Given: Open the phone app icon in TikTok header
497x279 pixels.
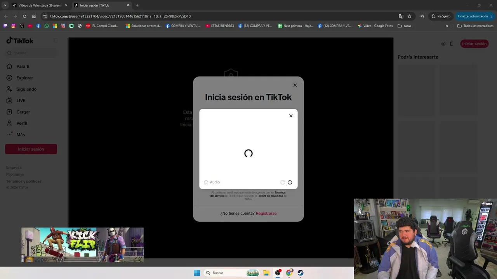Looking at the screenshot, I should coord(452,44).
